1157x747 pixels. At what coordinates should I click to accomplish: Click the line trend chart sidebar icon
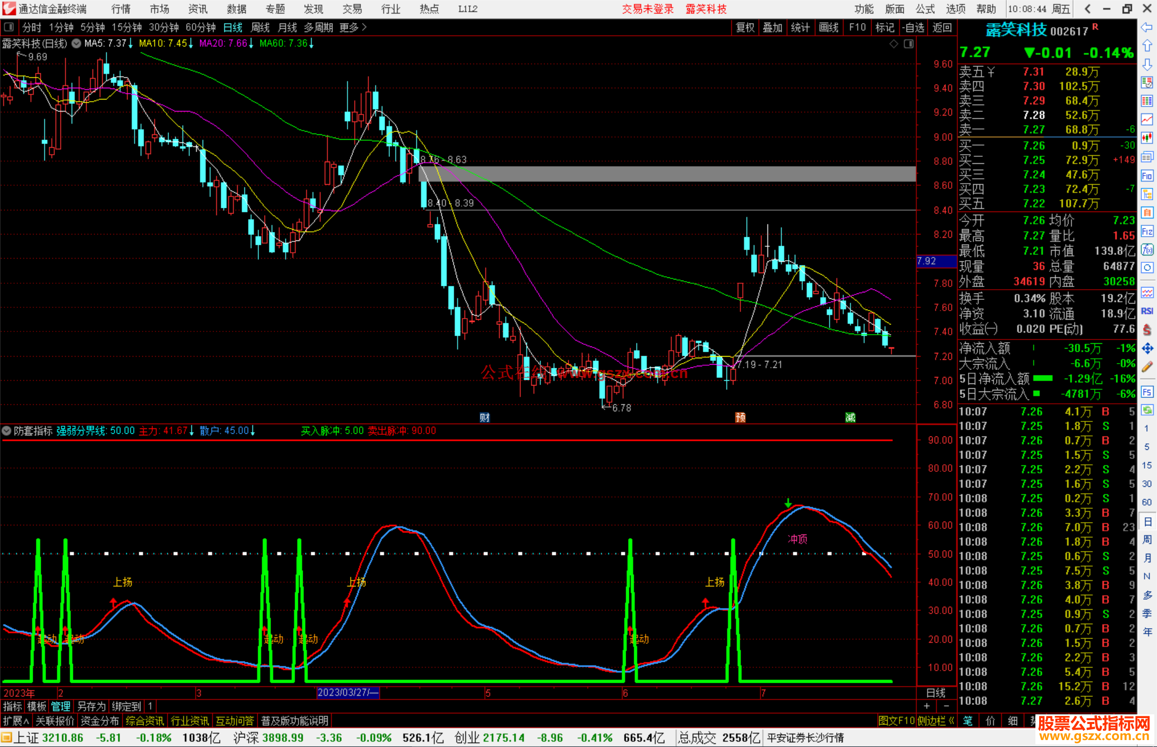[1147, 119]
